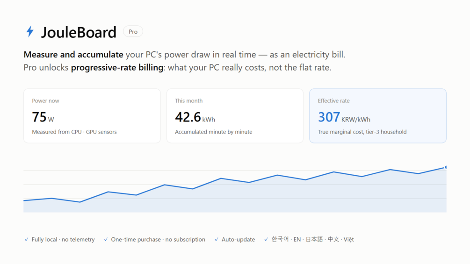Click the endpoint dot on the chart line
Screen dimensions: 470x264
446,167
